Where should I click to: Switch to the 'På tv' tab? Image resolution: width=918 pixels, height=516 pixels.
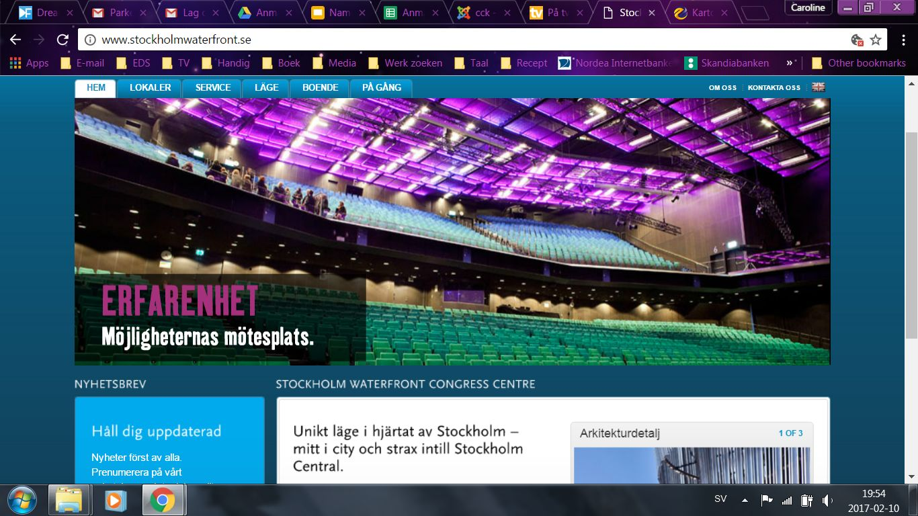coord(557,13)
